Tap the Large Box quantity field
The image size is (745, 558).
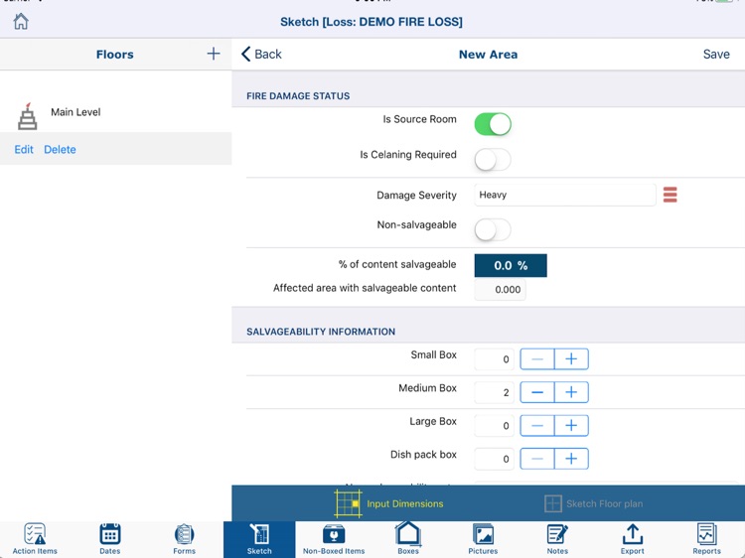(494, 426)
